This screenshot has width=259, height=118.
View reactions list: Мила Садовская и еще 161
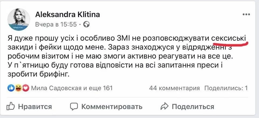point(71,88)
